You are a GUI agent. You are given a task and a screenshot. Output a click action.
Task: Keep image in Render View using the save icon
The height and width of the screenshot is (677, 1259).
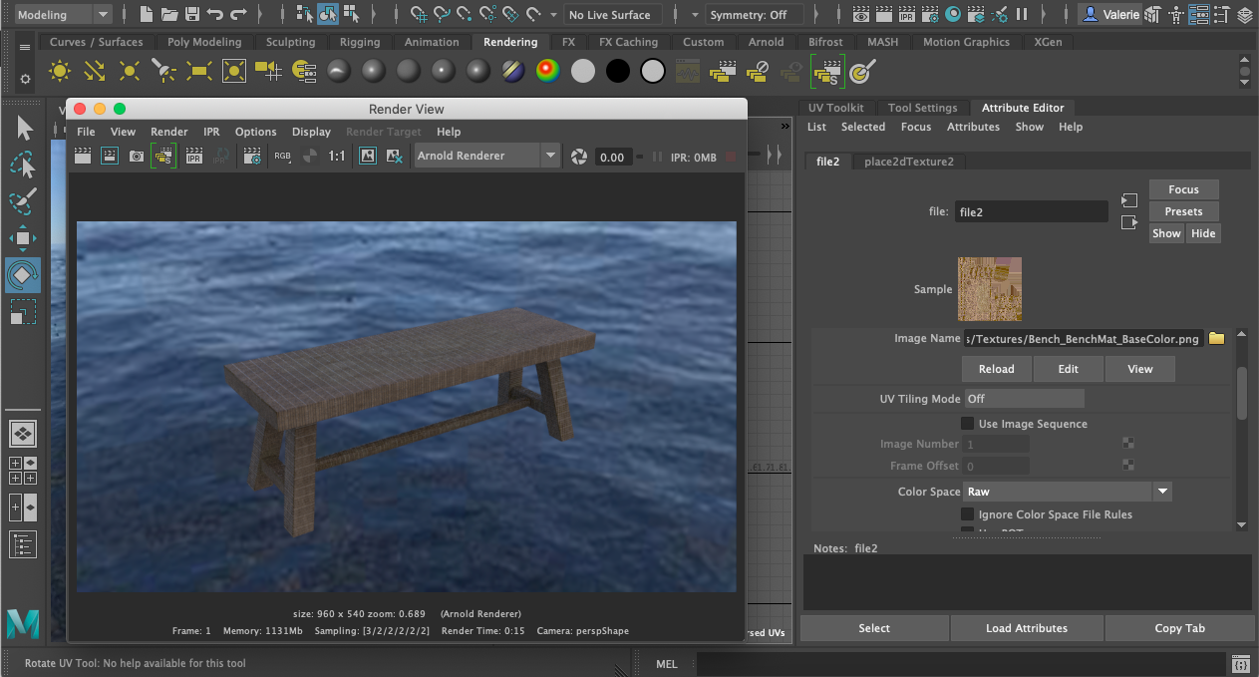point(369,156)
